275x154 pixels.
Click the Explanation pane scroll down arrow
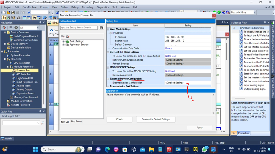[x=213, y=113]
